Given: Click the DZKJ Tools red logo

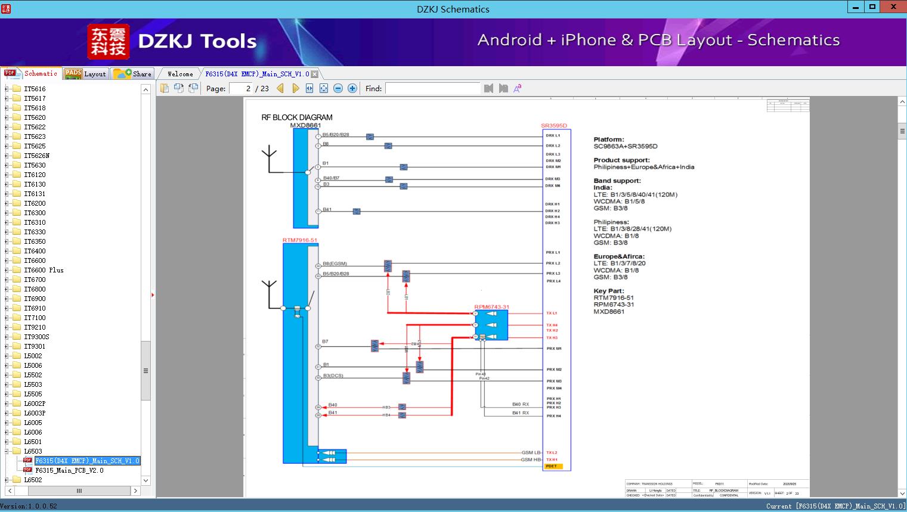Looking at the screenshot, I should [x=109, y=42].
